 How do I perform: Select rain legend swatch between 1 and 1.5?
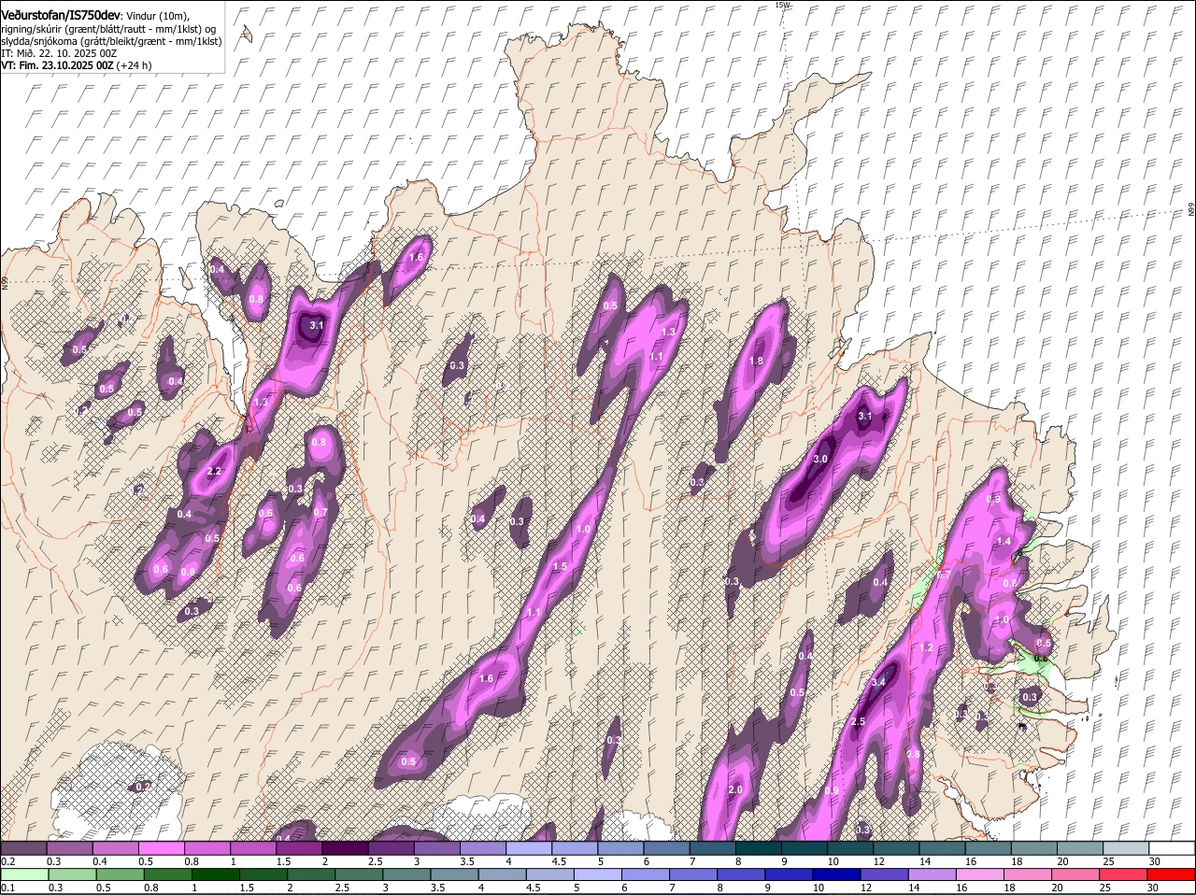217,874
